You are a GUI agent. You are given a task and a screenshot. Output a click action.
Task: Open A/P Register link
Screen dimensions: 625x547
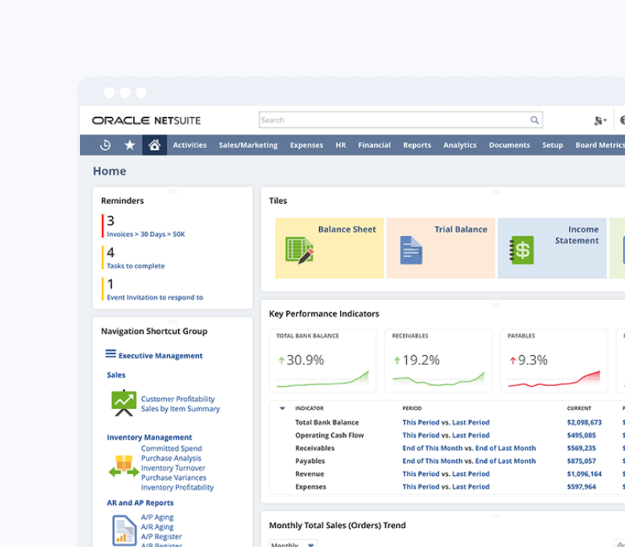(161, 537)
